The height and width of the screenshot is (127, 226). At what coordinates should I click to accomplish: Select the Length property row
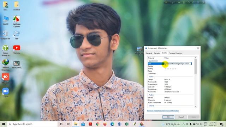pos(171,79)
